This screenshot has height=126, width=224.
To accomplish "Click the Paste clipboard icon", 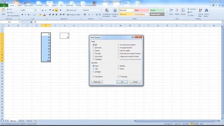I will (3, 10).
